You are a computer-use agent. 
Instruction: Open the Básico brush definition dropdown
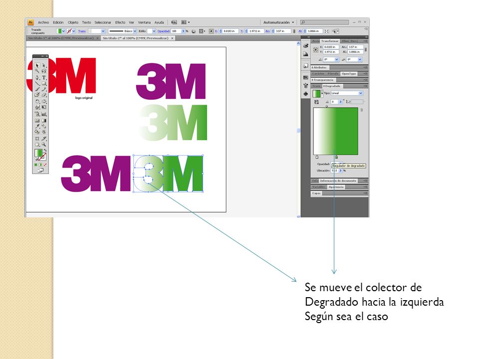135,31
